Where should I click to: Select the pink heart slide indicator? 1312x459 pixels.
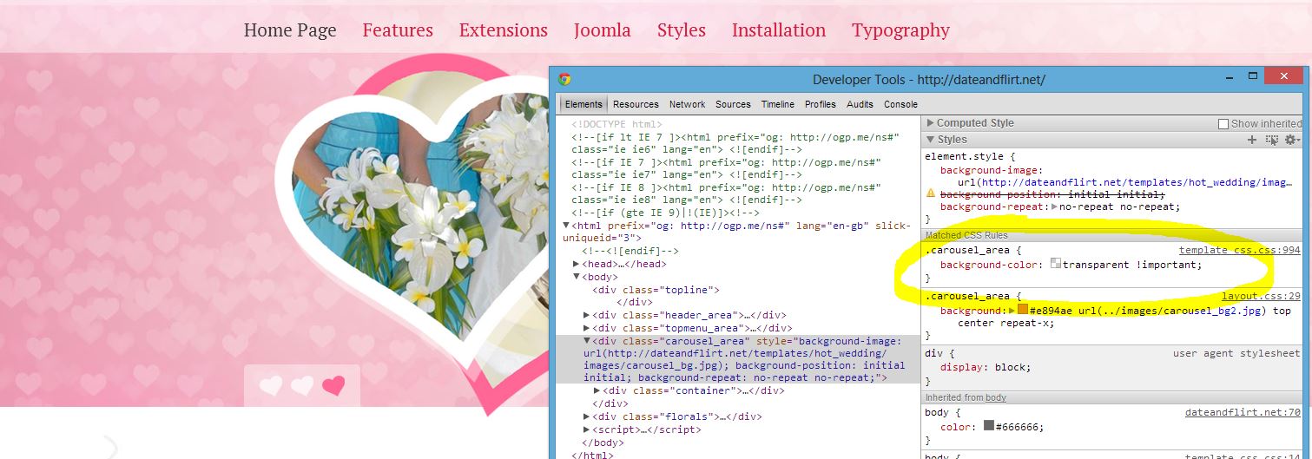[333, 386]
